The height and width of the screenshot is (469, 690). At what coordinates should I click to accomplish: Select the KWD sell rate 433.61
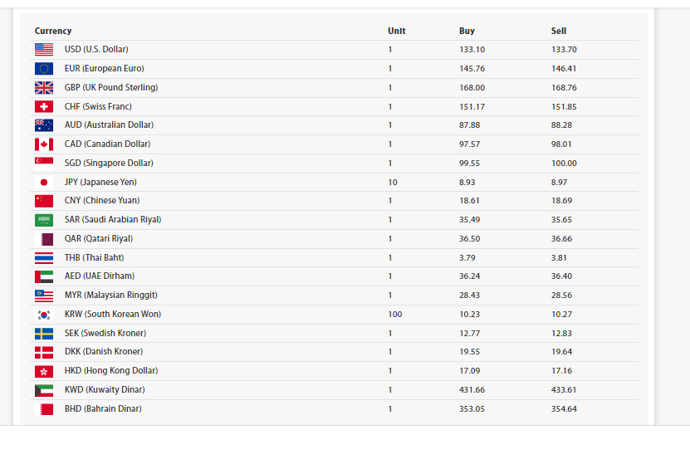(x=564, y=390)
